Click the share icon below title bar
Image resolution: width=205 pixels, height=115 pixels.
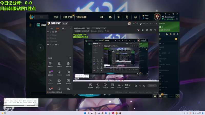155,30
